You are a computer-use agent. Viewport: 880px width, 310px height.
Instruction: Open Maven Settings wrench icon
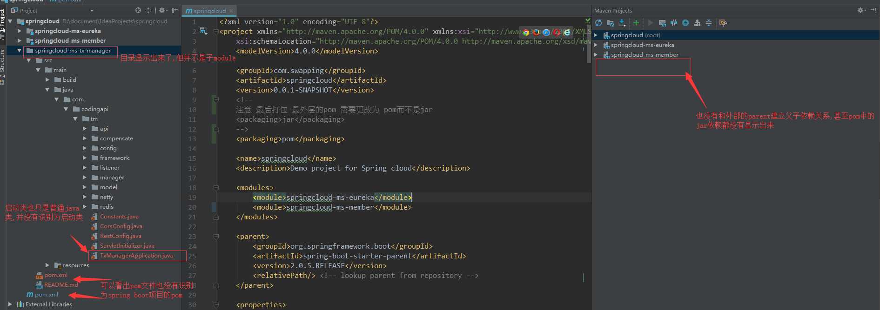click(723, 23)
